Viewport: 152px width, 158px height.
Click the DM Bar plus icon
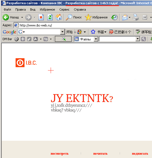pyautogui.click(x=23, y=39)
